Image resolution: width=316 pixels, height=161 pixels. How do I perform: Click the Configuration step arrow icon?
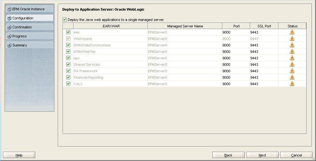(9, 18)
